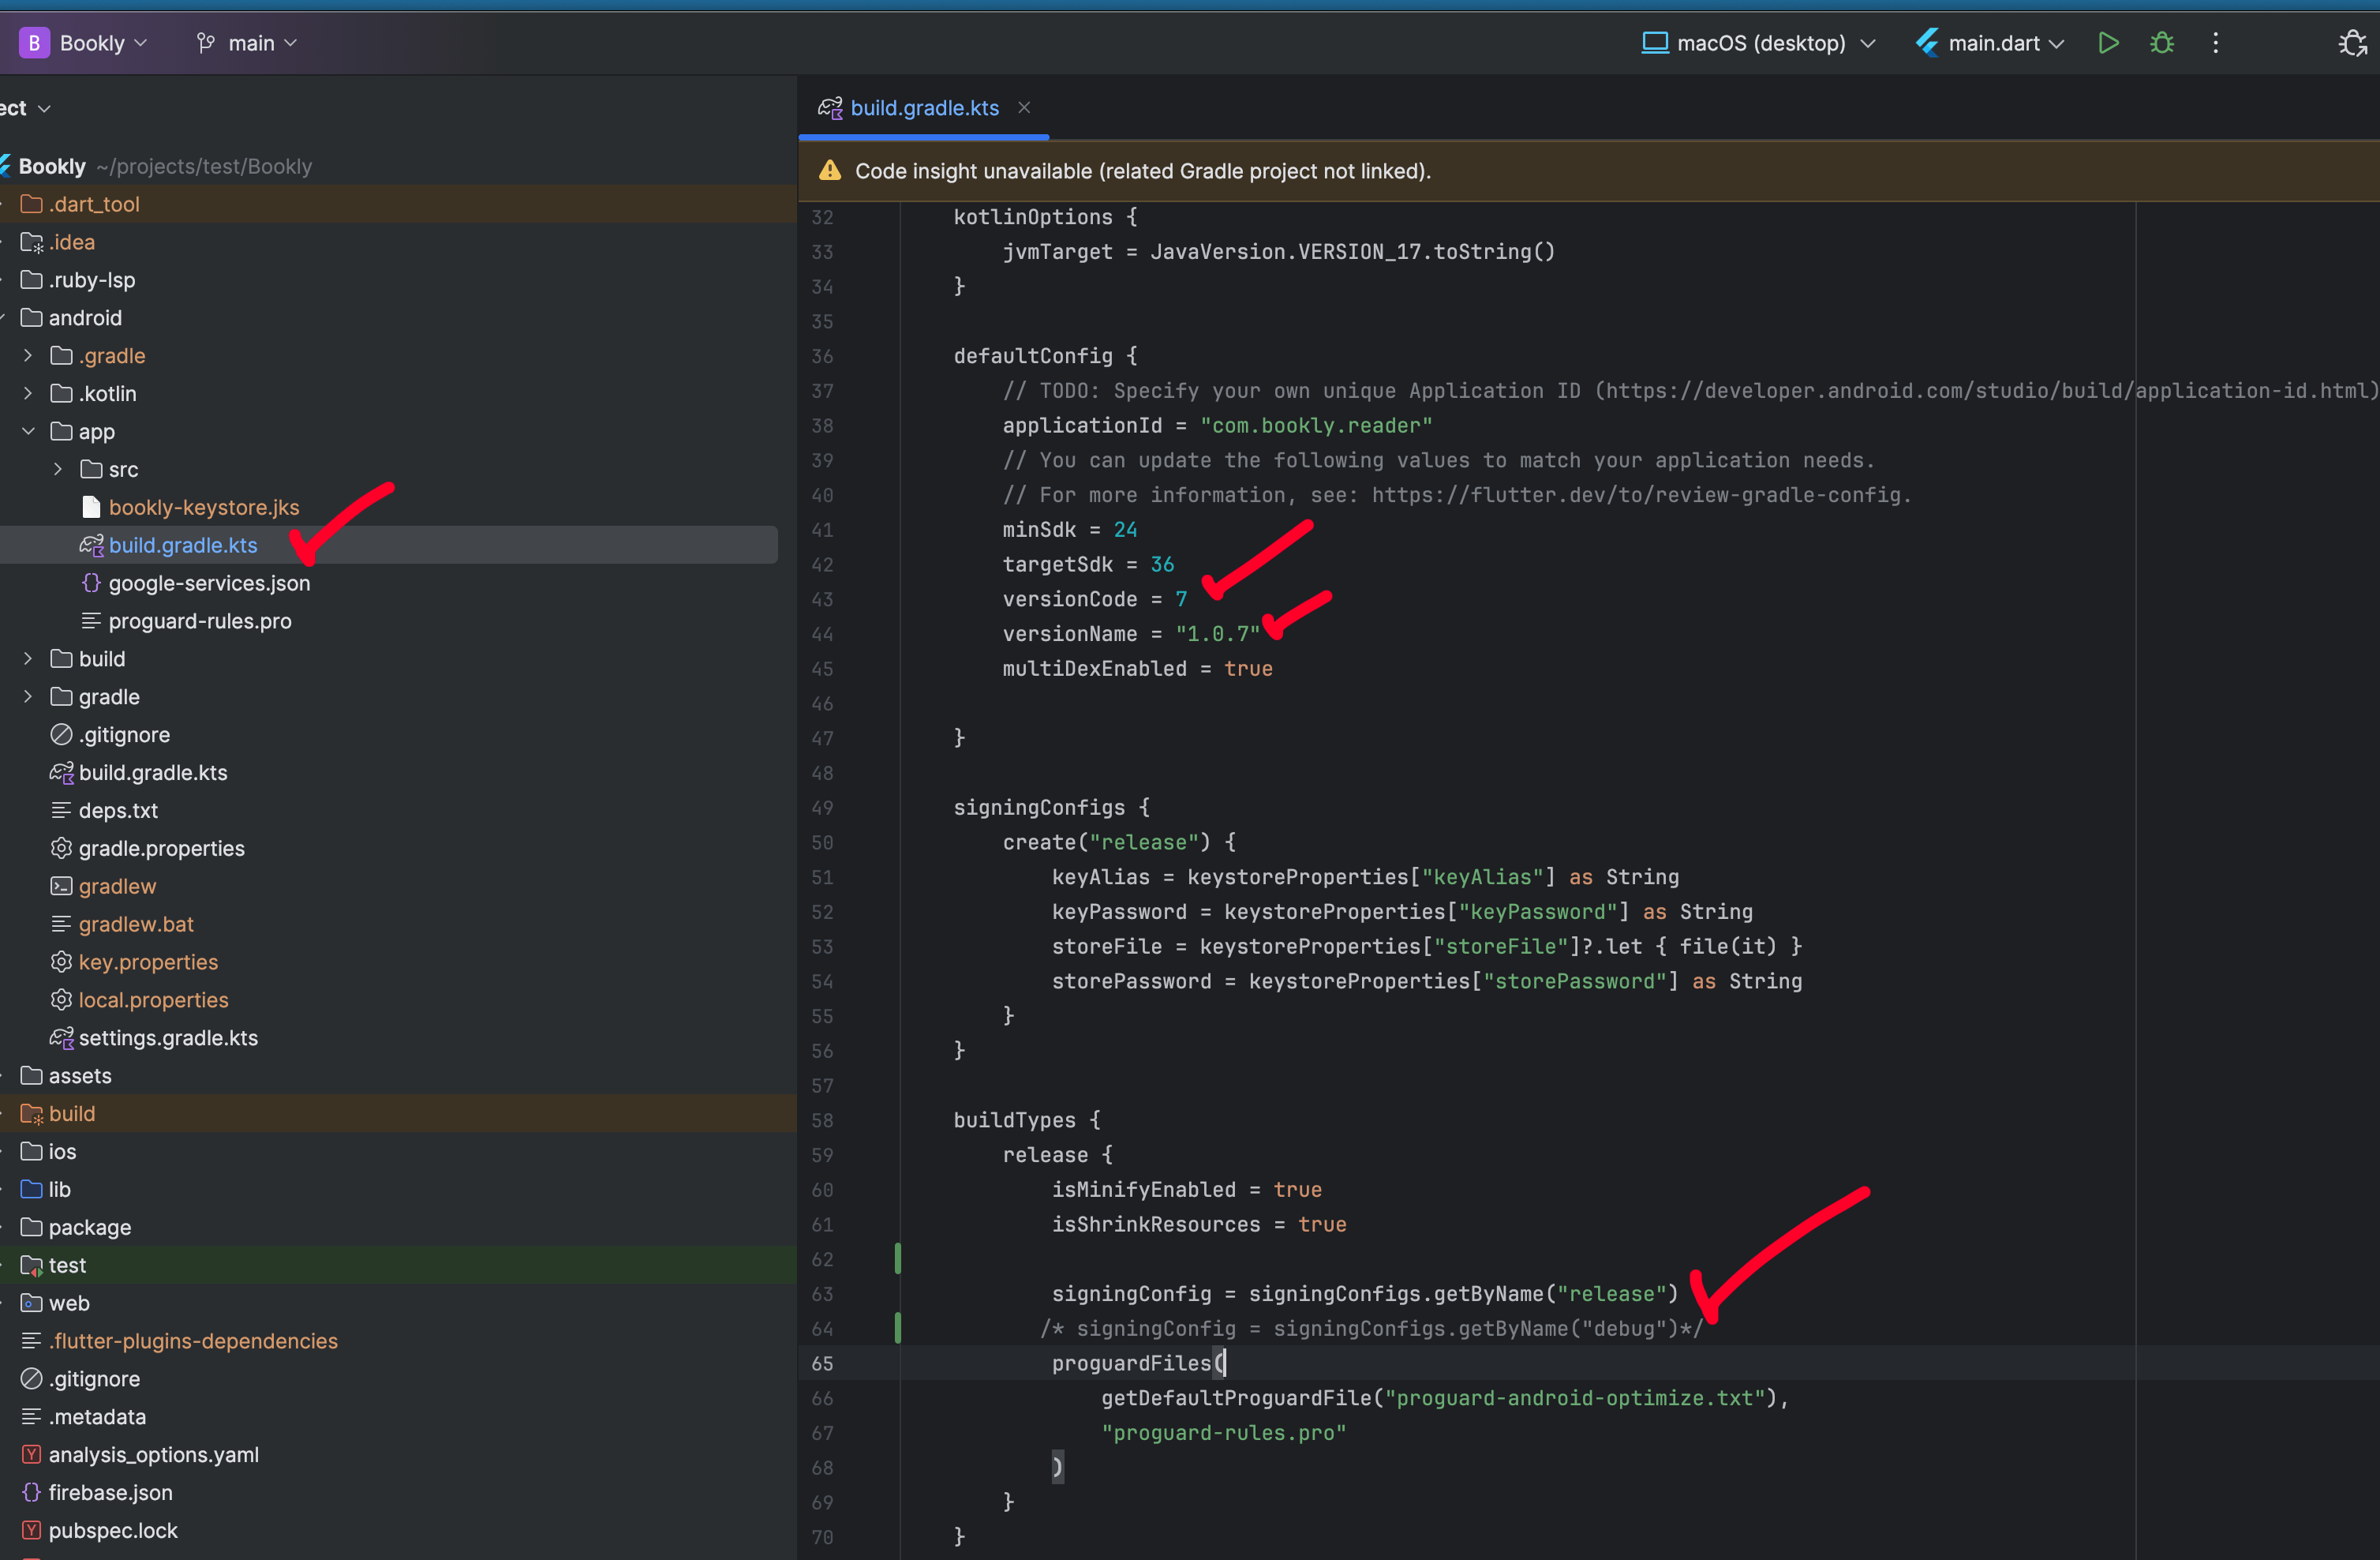This screenshot has width=2380, height=1560.
Task: Select the root-level build folder
Action: 72,1114
